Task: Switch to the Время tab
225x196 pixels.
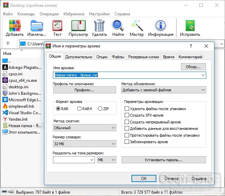Action: tap(169, 57)
